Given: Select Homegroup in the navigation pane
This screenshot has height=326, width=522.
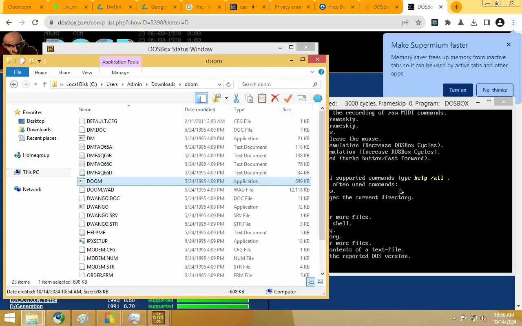Looking at the screenshot, I should 36,155.
